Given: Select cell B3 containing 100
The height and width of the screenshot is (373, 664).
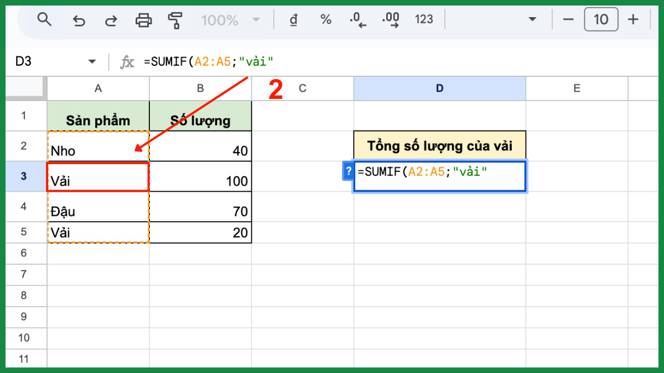Looking at the screenshot, I should click(200, 177).
